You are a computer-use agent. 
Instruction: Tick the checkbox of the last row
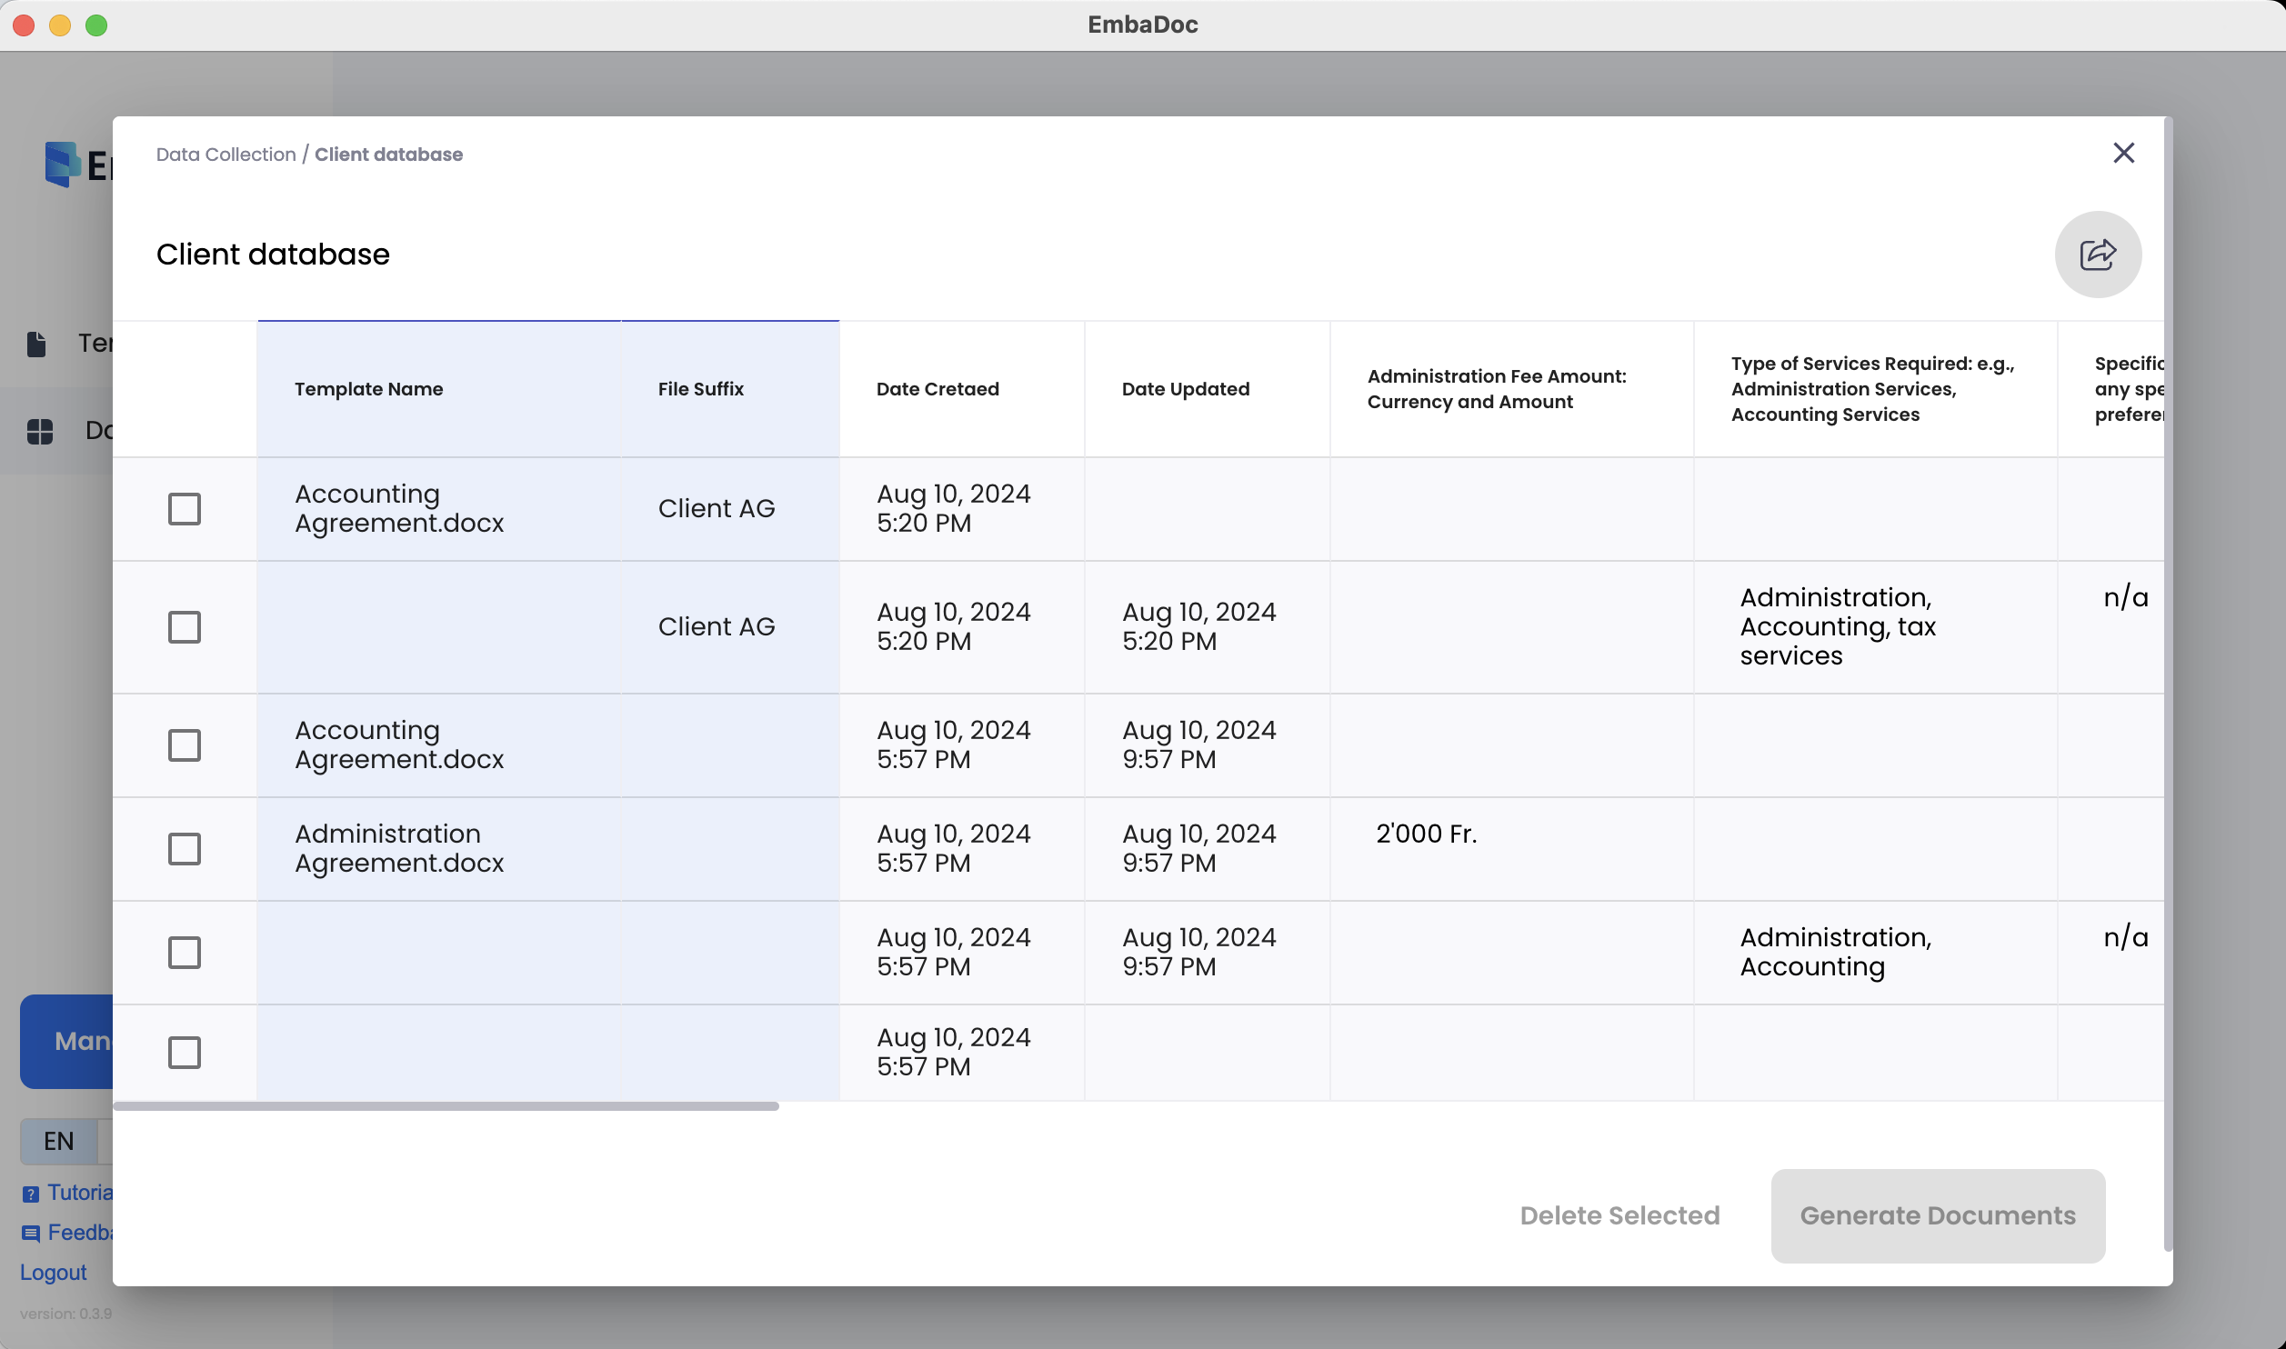coord(185,1053)
